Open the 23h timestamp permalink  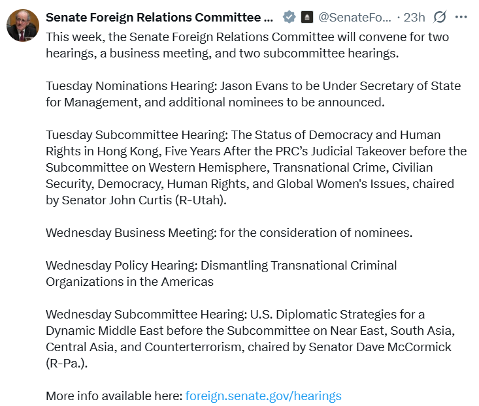point(414,18)
